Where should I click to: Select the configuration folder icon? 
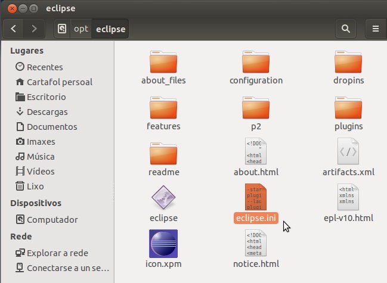click(x=256, y=62)
